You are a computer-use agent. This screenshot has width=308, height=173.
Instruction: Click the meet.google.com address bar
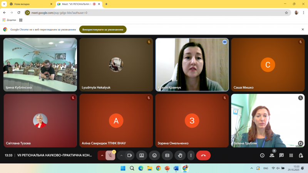pos(154,12)
